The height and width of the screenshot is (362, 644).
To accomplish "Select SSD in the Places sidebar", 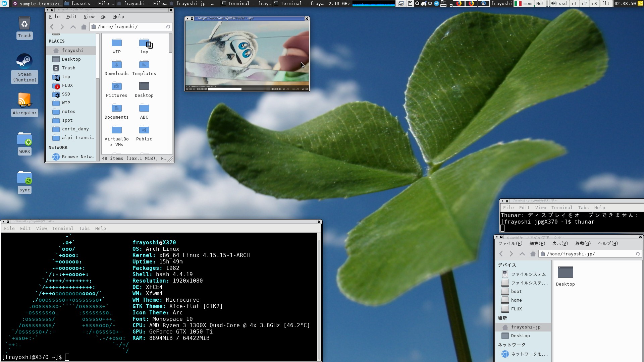I will click(x=71, y=94).
